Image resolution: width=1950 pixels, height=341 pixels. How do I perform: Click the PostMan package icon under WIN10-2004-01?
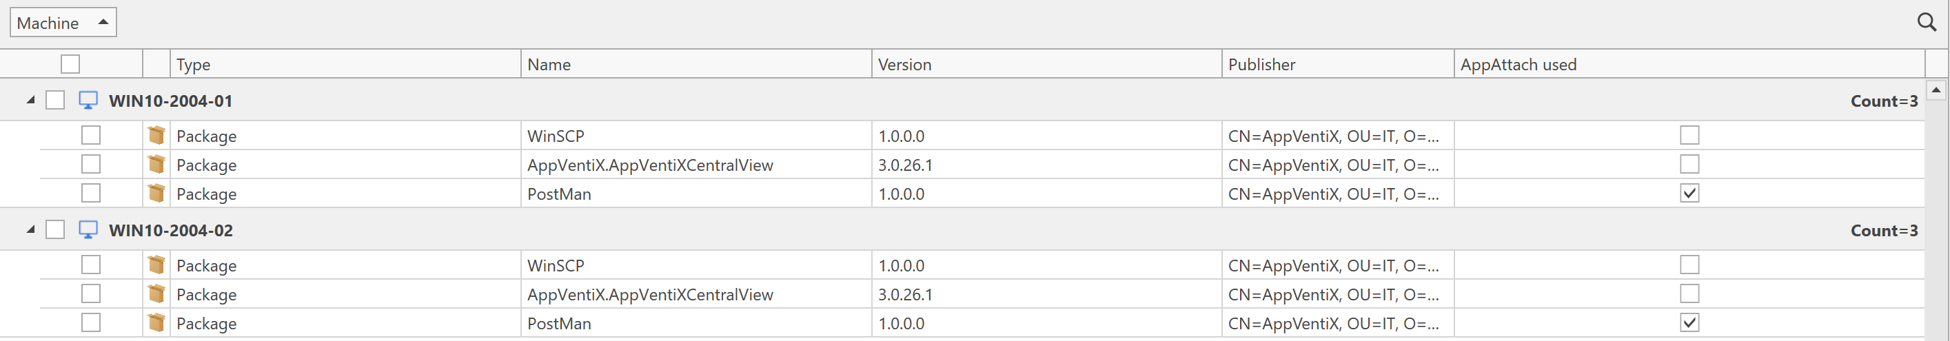tap(156, 194)
